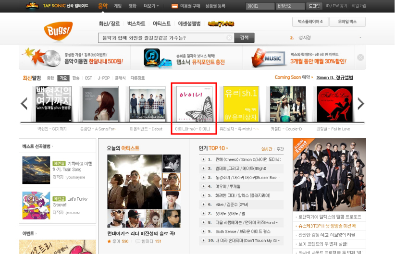This screenshot has height=254, width=395.
Task: Click the 한마디 151 comment icon
Action: pyautogui.click(x=137, y=241)
